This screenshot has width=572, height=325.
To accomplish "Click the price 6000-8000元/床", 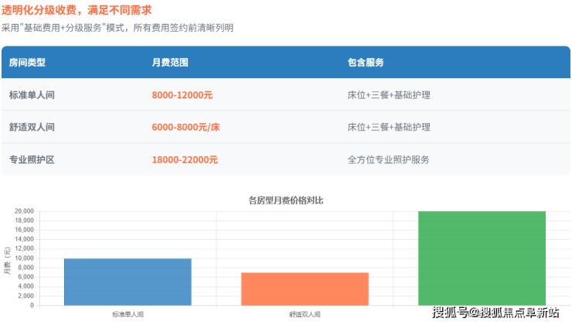I will pyautogui.click(x=186, y=127).
